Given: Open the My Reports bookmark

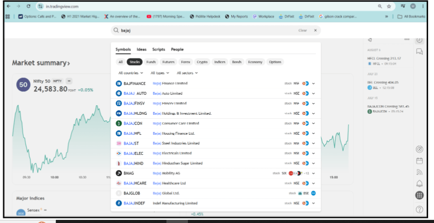Looking at the screenshot, I should (x=237, y=17).
